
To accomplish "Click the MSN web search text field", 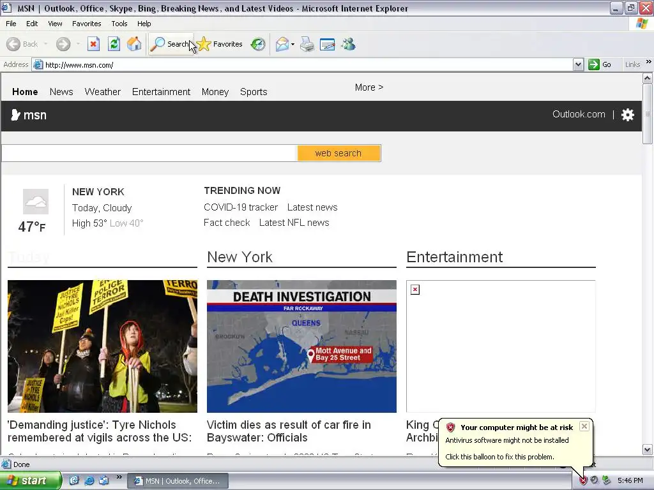I will pos(149,153).
